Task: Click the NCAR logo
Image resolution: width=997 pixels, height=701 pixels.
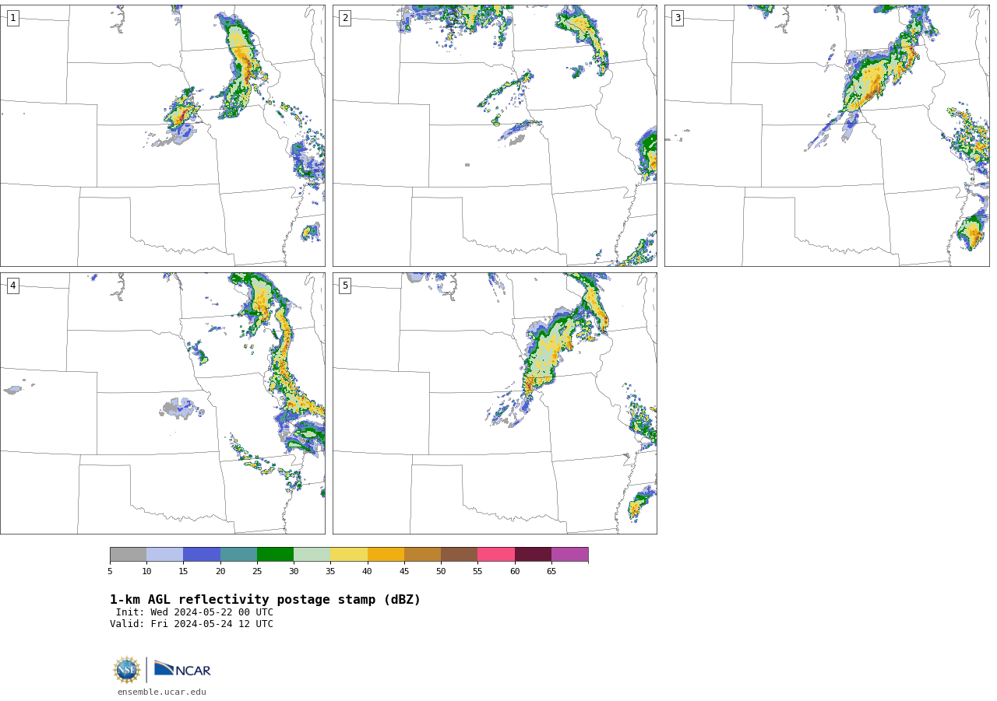Action: [182, 669]
